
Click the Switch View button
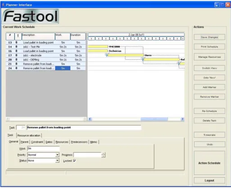point(209,68)
